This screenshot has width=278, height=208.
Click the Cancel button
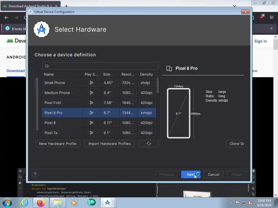coord(213,174)
